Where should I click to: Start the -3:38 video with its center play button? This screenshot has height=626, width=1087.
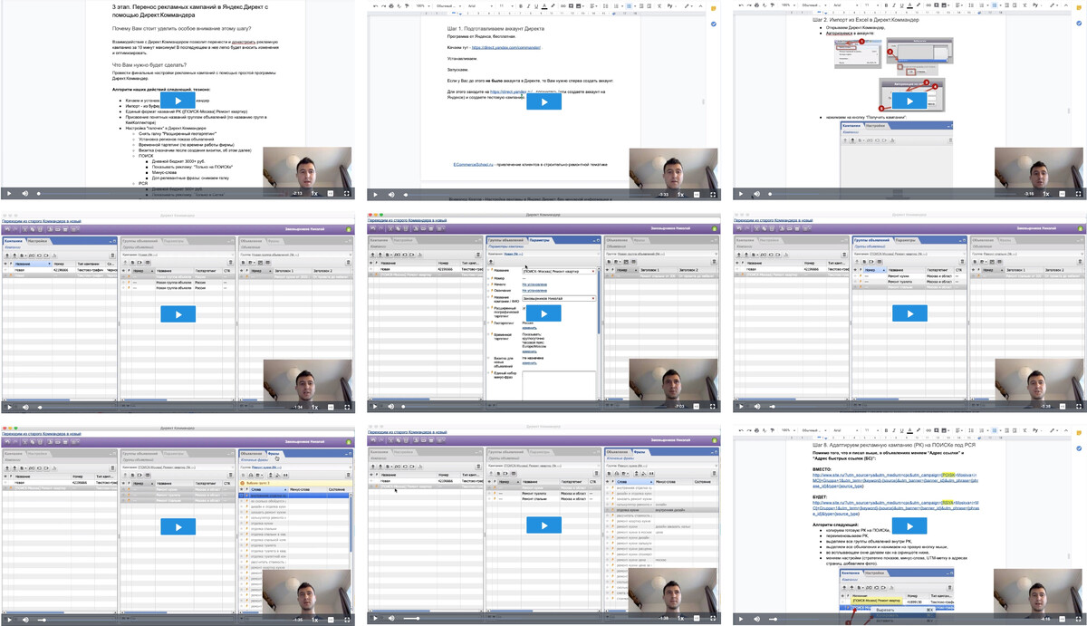point(910,314)
